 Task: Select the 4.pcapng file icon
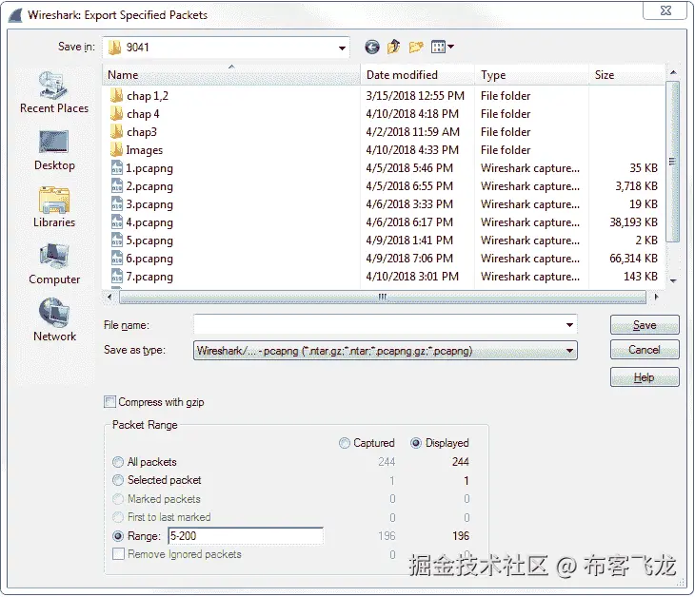point(116,222)
